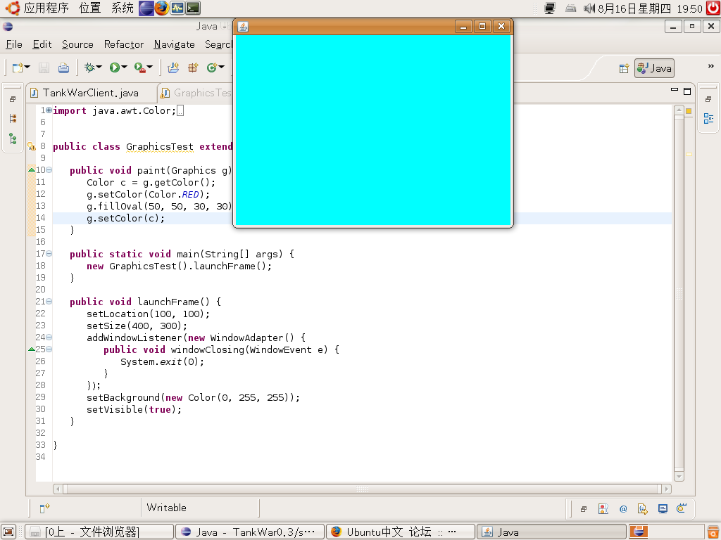Click the Open Perspective icon

pyautogui.click(x=624, y=68)
